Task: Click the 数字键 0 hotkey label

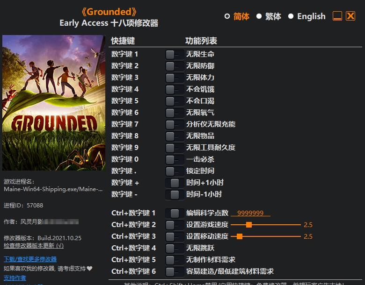Action: [x=125, y=159]
